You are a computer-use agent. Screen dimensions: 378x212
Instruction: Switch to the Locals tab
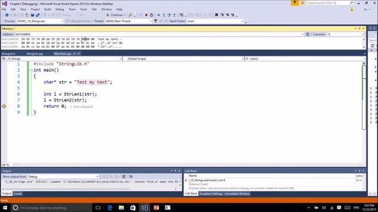pos(18,194)
